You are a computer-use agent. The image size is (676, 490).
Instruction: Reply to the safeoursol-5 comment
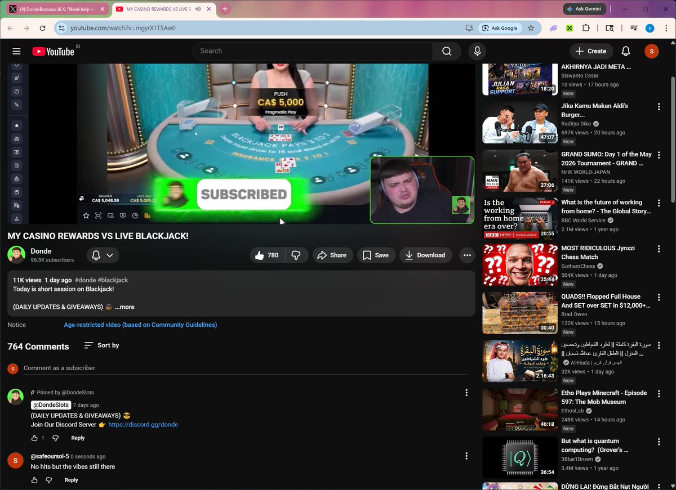click(71, 480)
